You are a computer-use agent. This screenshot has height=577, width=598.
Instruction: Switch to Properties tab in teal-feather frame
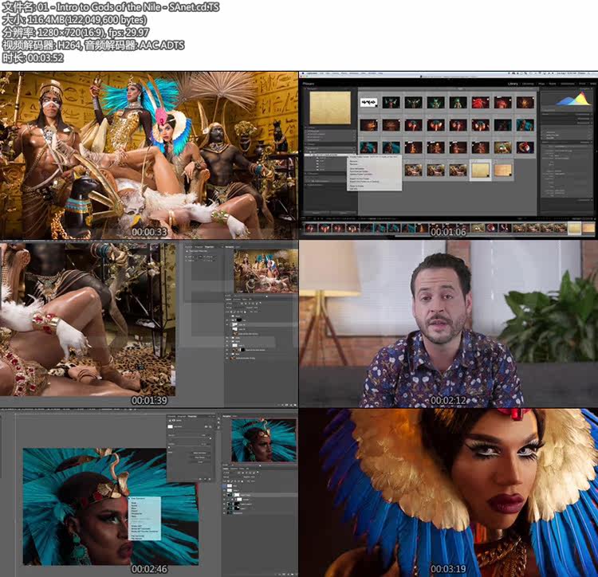click(192, 416)
